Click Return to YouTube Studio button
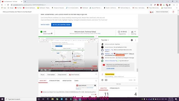The width and height of the screenshot is (179, 101). pos(162,12)
